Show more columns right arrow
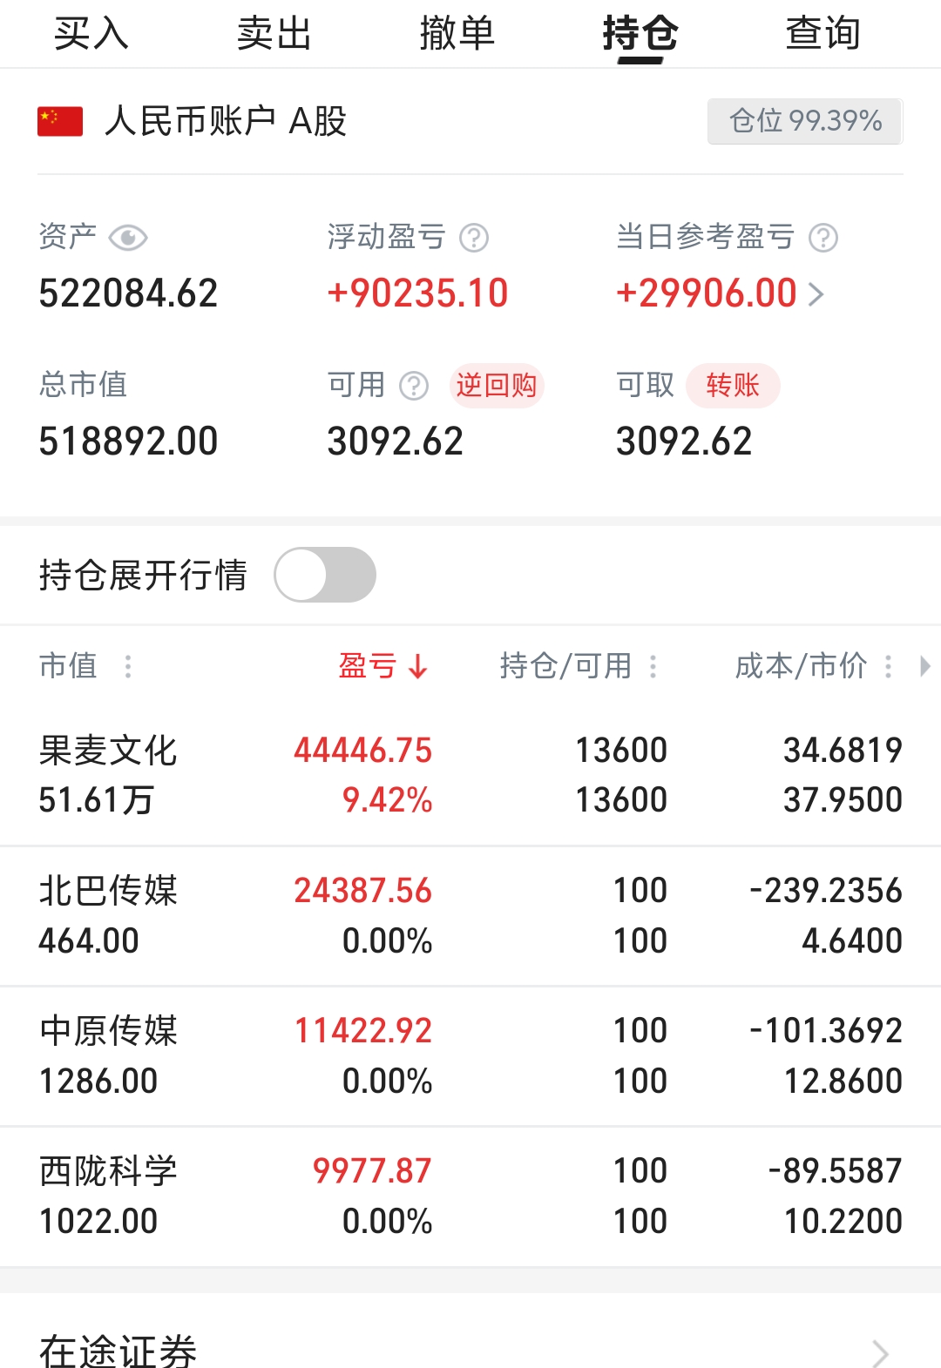Screen dimensions: 941x1368 pos(925,667)
